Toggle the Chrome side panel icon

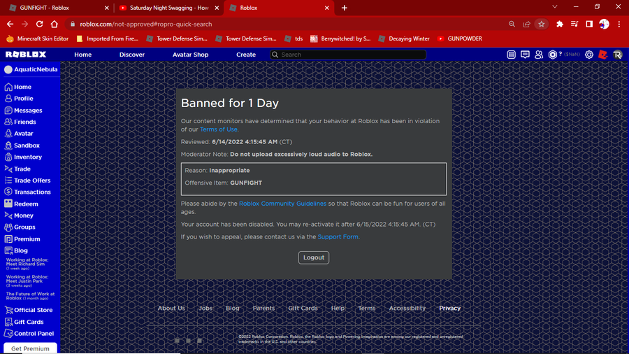pos(589,24)
